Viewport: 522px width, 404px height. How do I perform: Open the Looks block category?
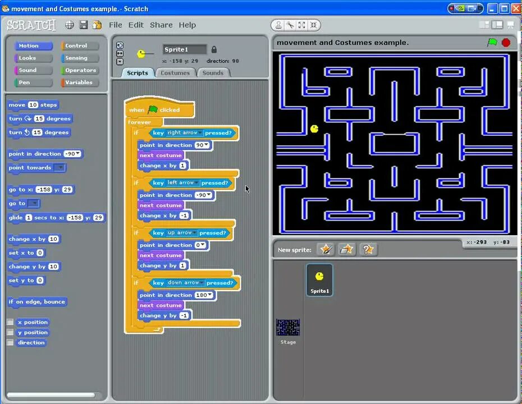click(33, 58)
